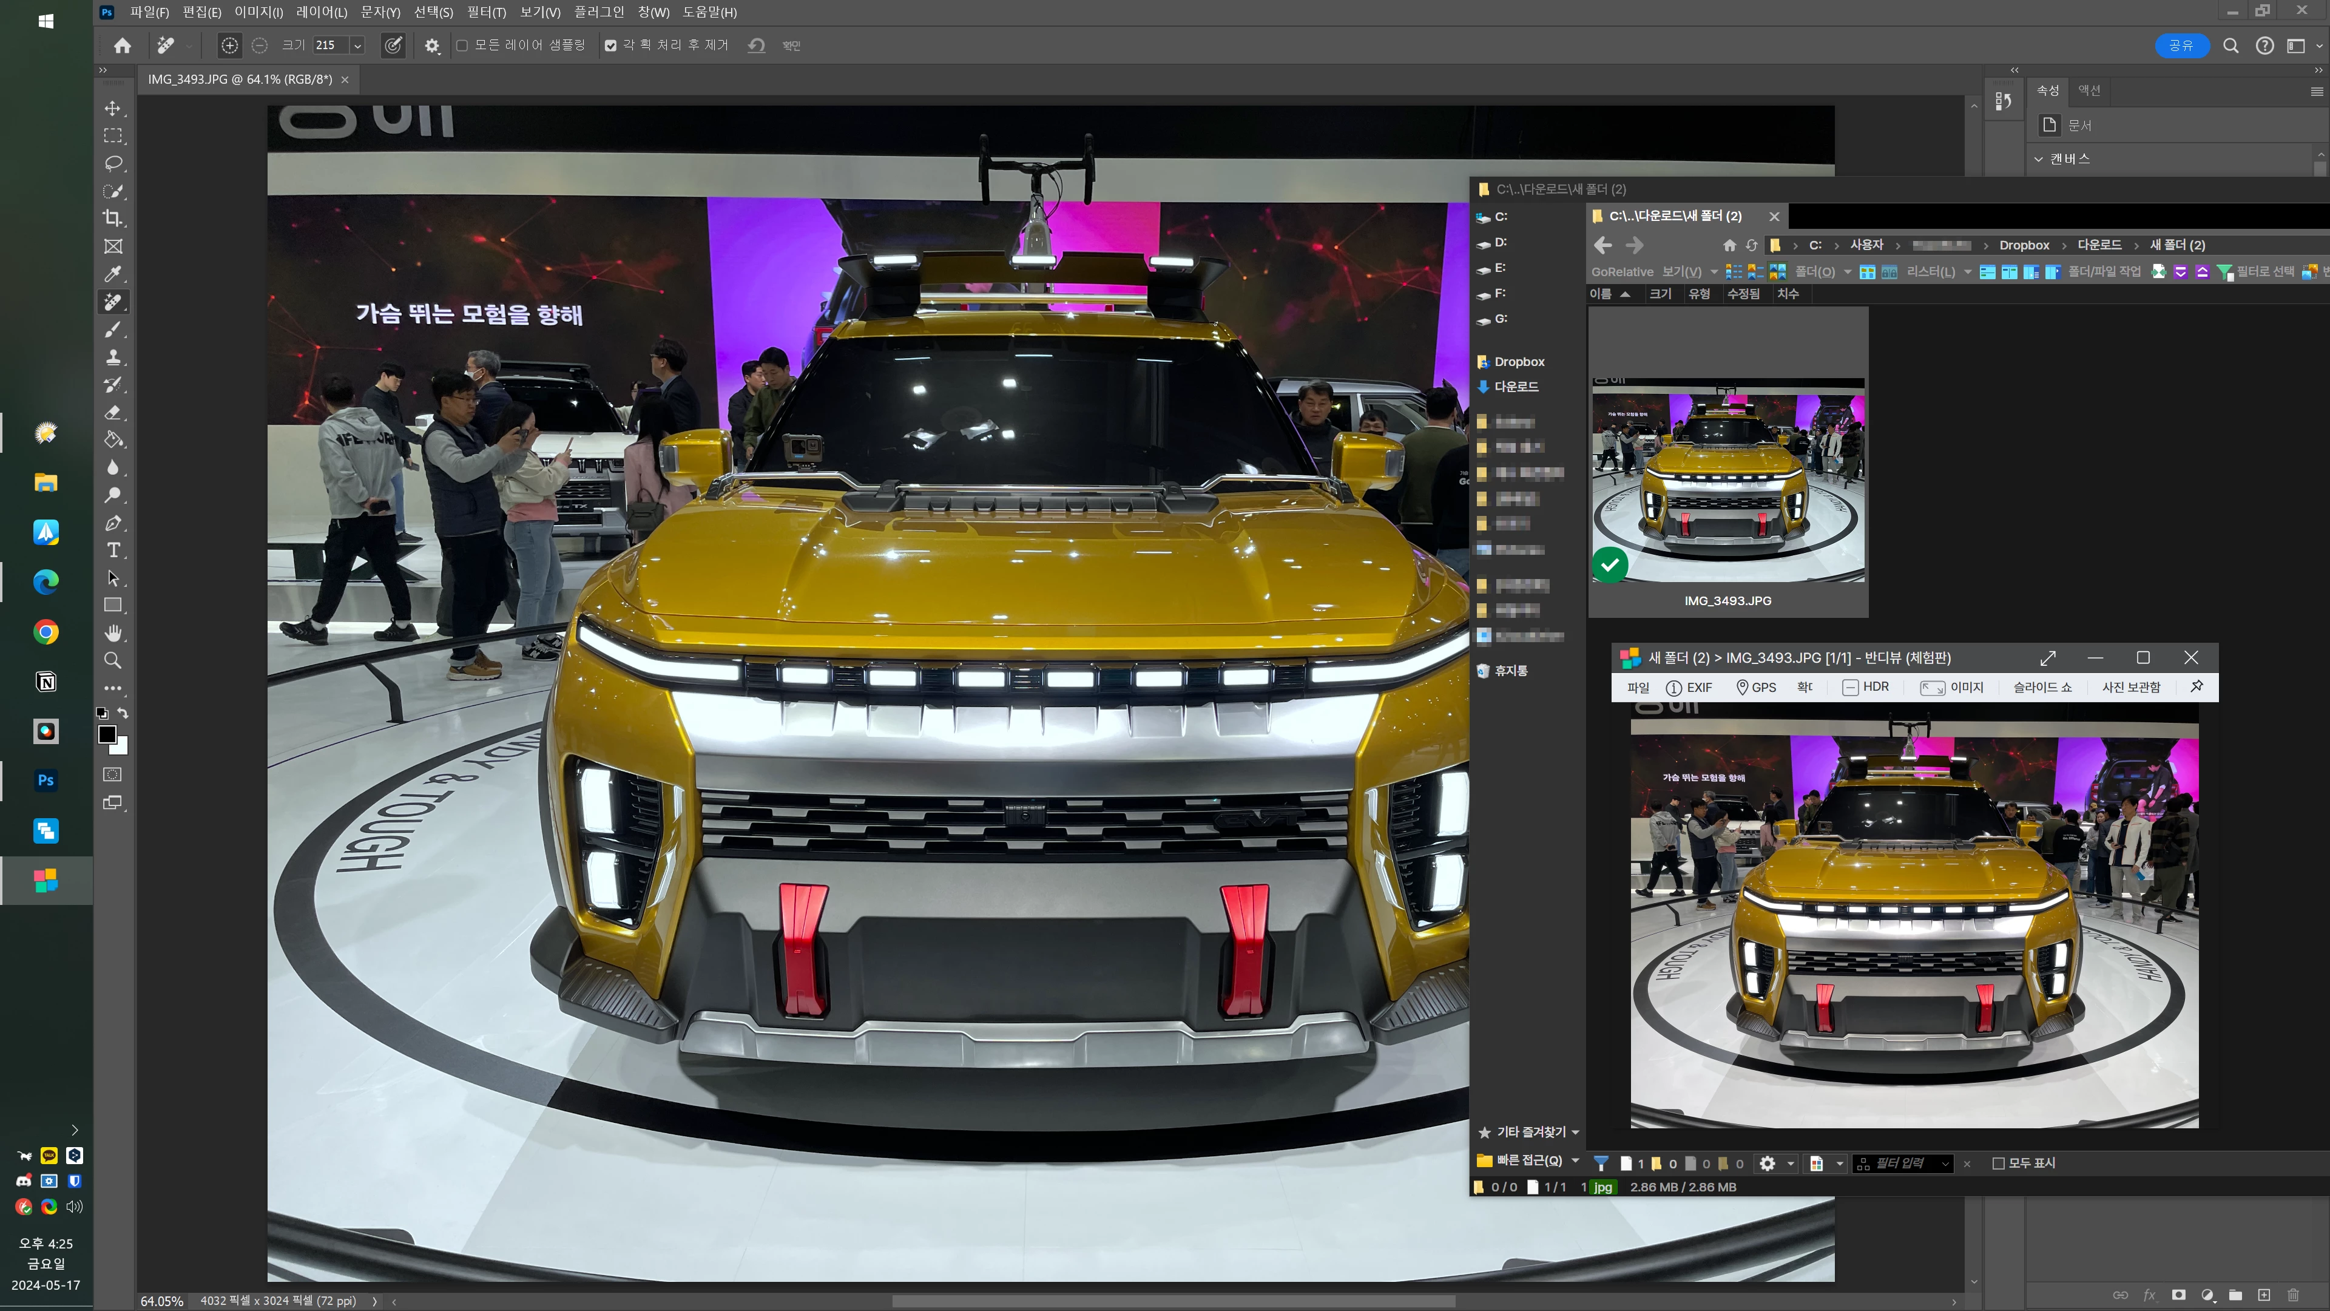Select the Zoom tool in toolbar
The image size is (2330, 1311).
113,660
